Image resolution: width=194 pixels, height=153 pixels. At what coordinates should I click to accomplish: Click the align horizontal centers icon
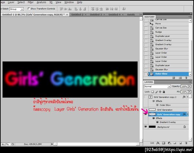tap(81, 9)
